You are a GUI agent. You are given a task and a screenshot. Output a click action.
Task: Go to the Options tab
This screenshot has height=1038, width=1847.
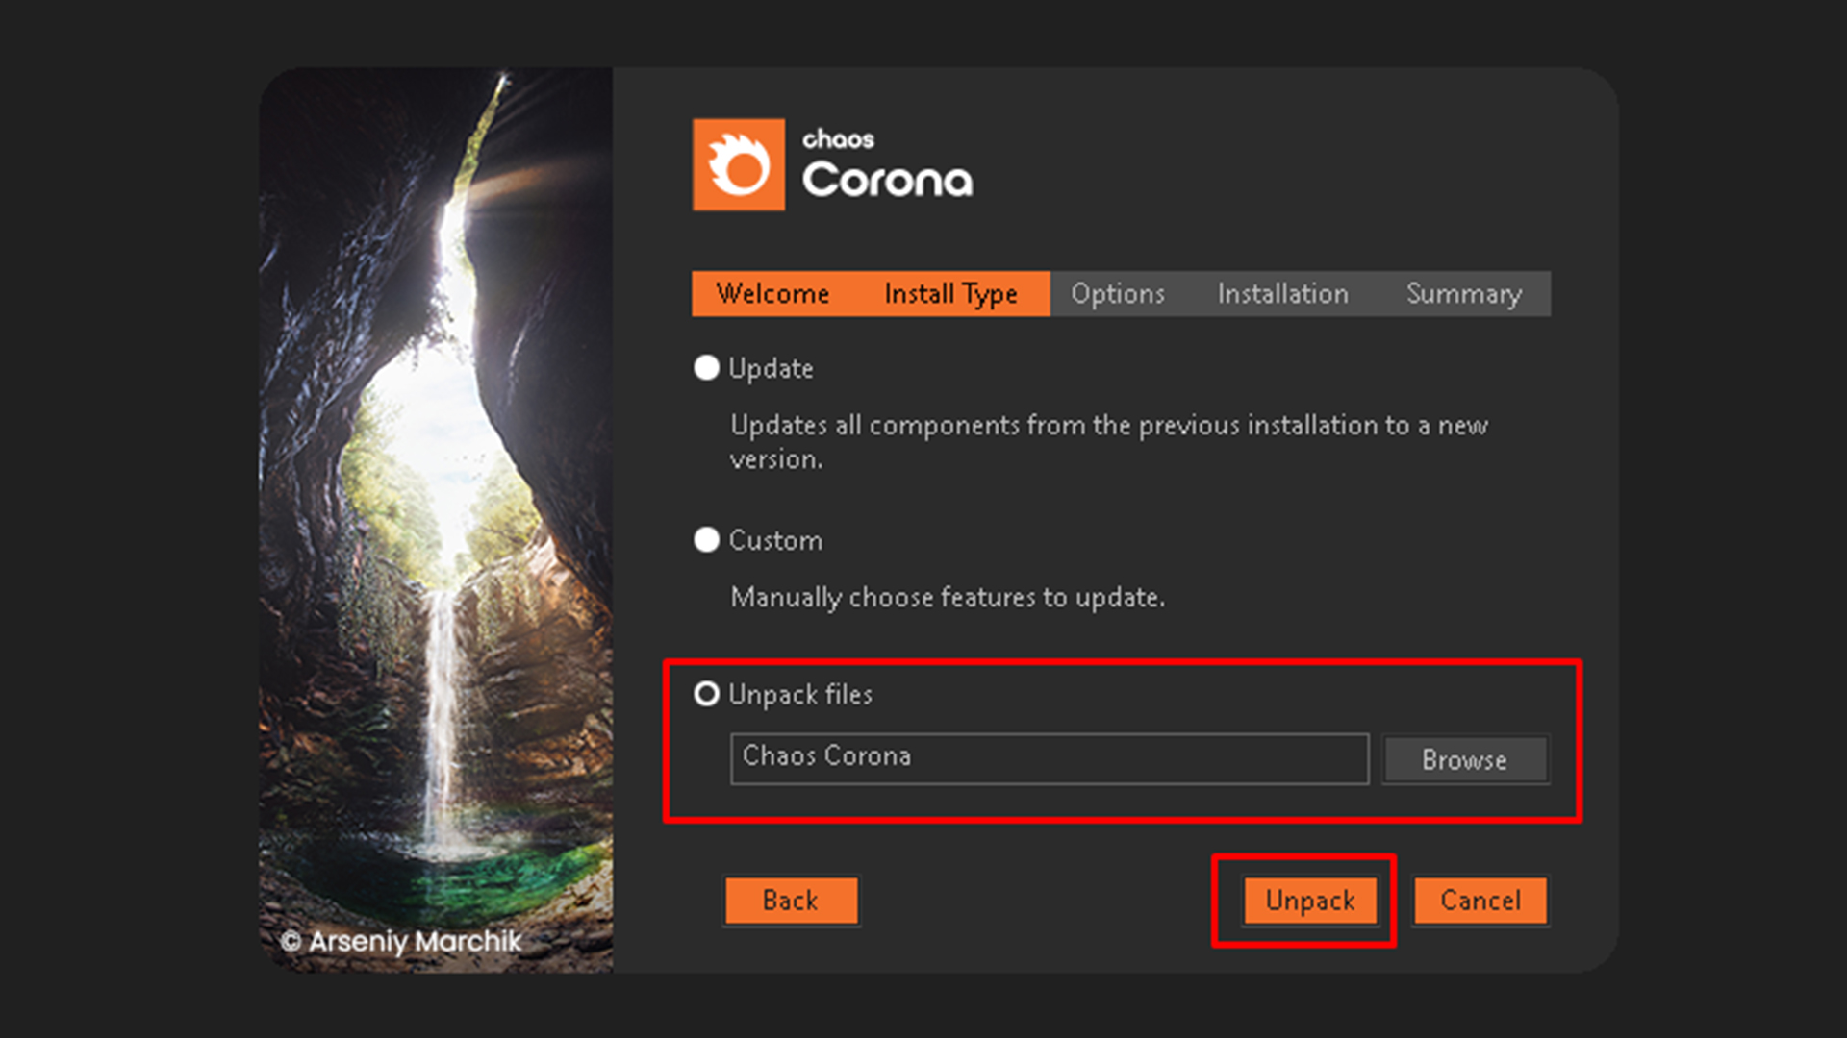(1118, 294)
